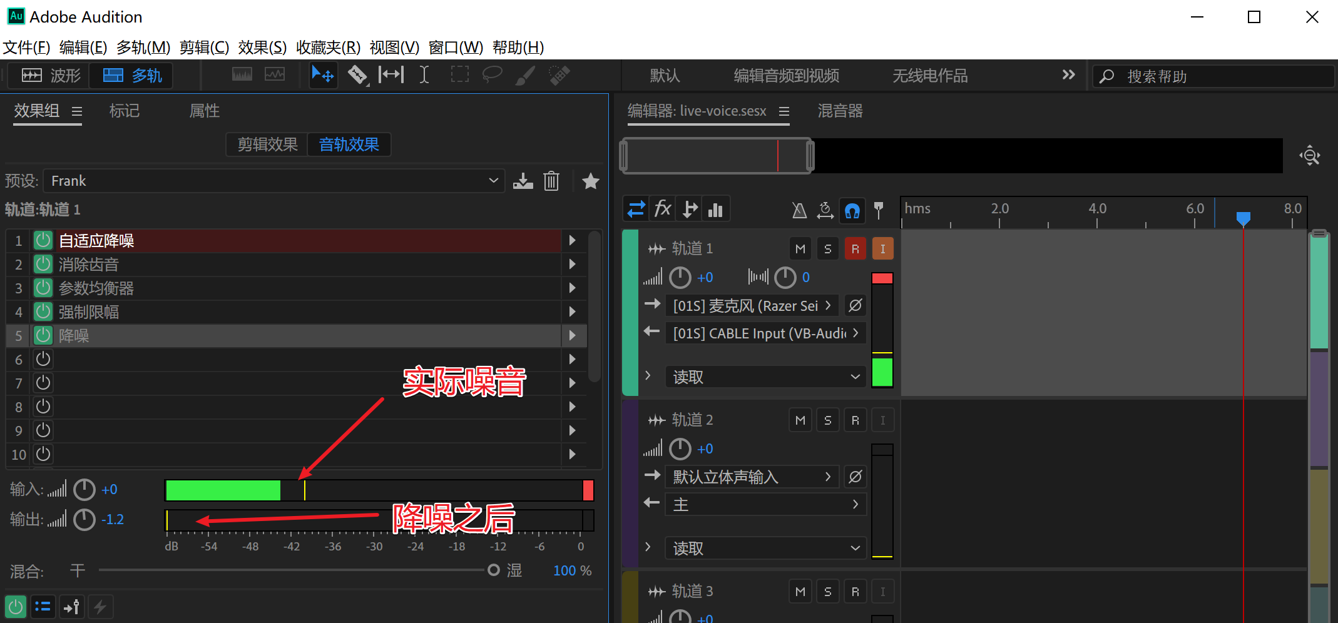Click the fx effects icon above the tracks
This screenshot has width=1338, height=623.
[662, 209]
